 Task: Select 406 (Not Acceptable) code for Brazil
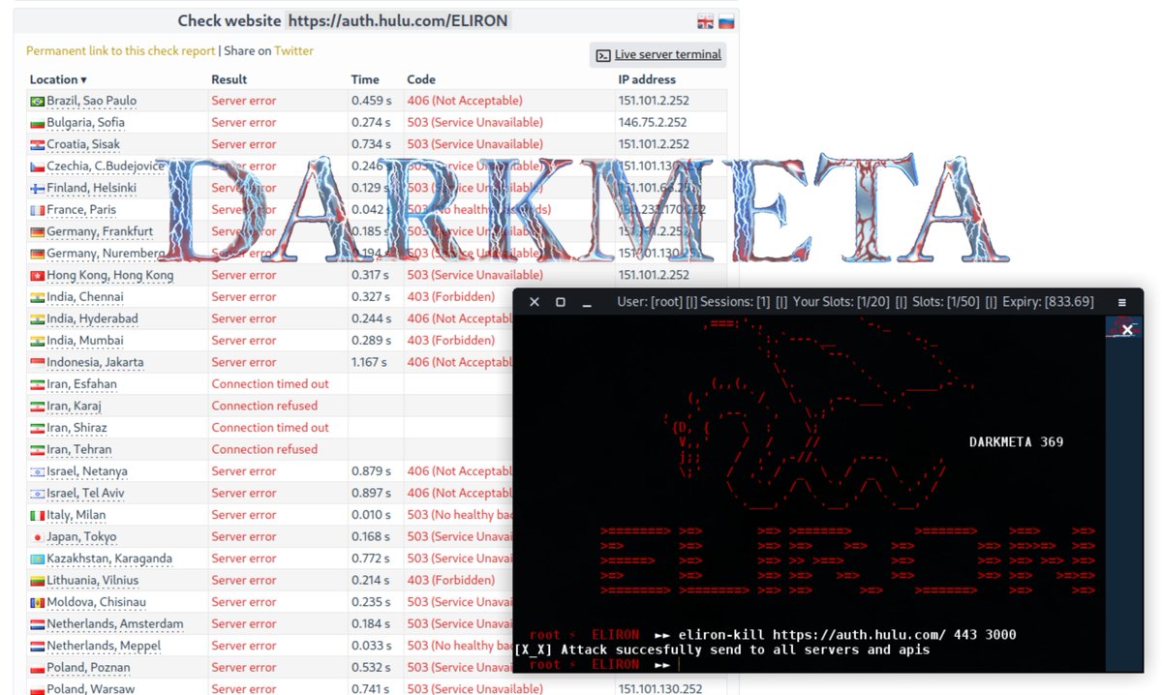[465, 101]
